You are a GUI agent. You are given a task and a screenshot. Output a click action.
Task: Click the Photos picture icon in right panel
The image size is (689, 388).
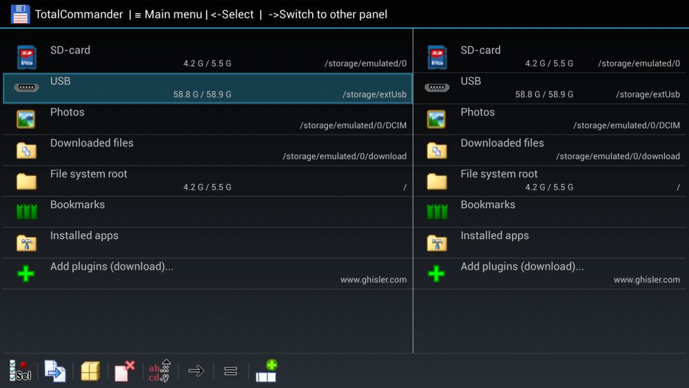coord(436,119)
